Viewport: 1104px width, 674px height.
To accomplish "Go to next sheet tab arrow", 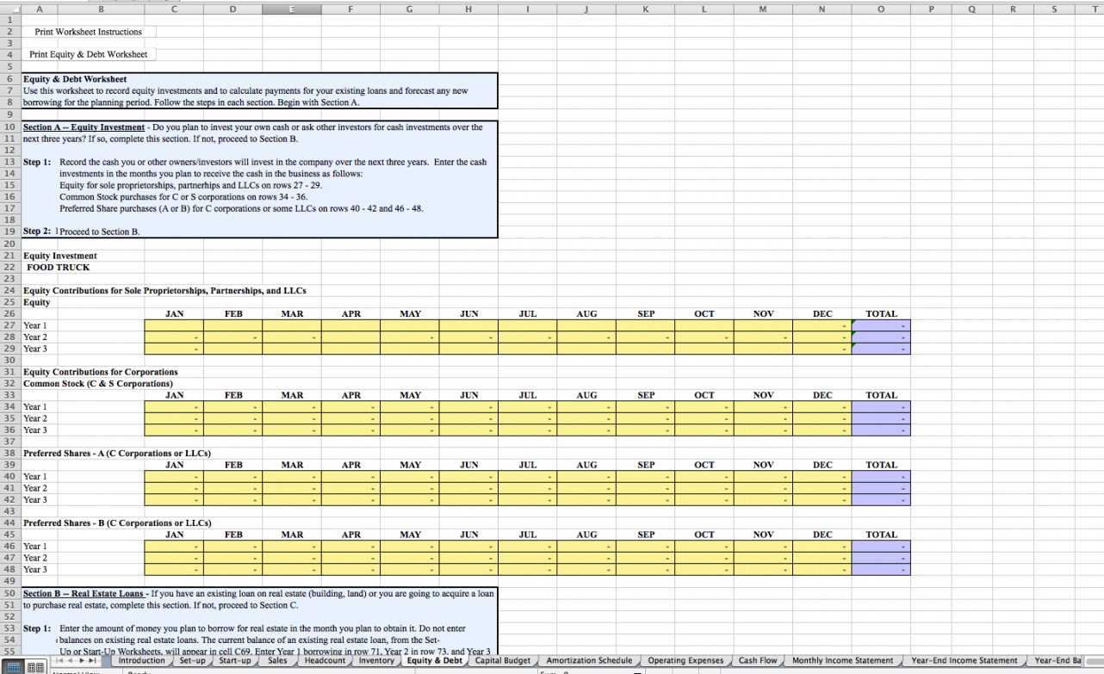I will coord(83,661).
